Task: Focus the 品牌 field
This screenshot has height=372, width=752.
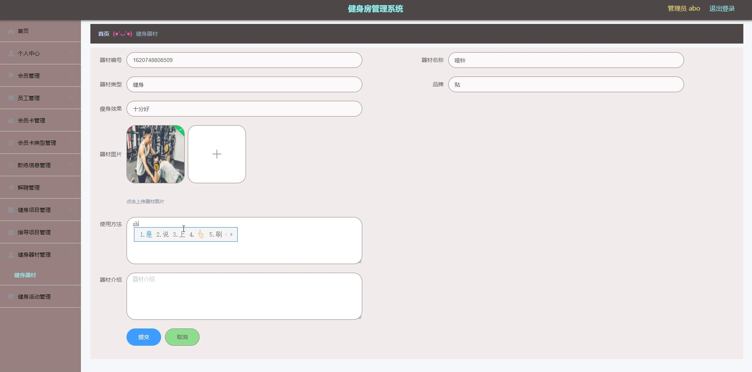Action: point(566,84)
